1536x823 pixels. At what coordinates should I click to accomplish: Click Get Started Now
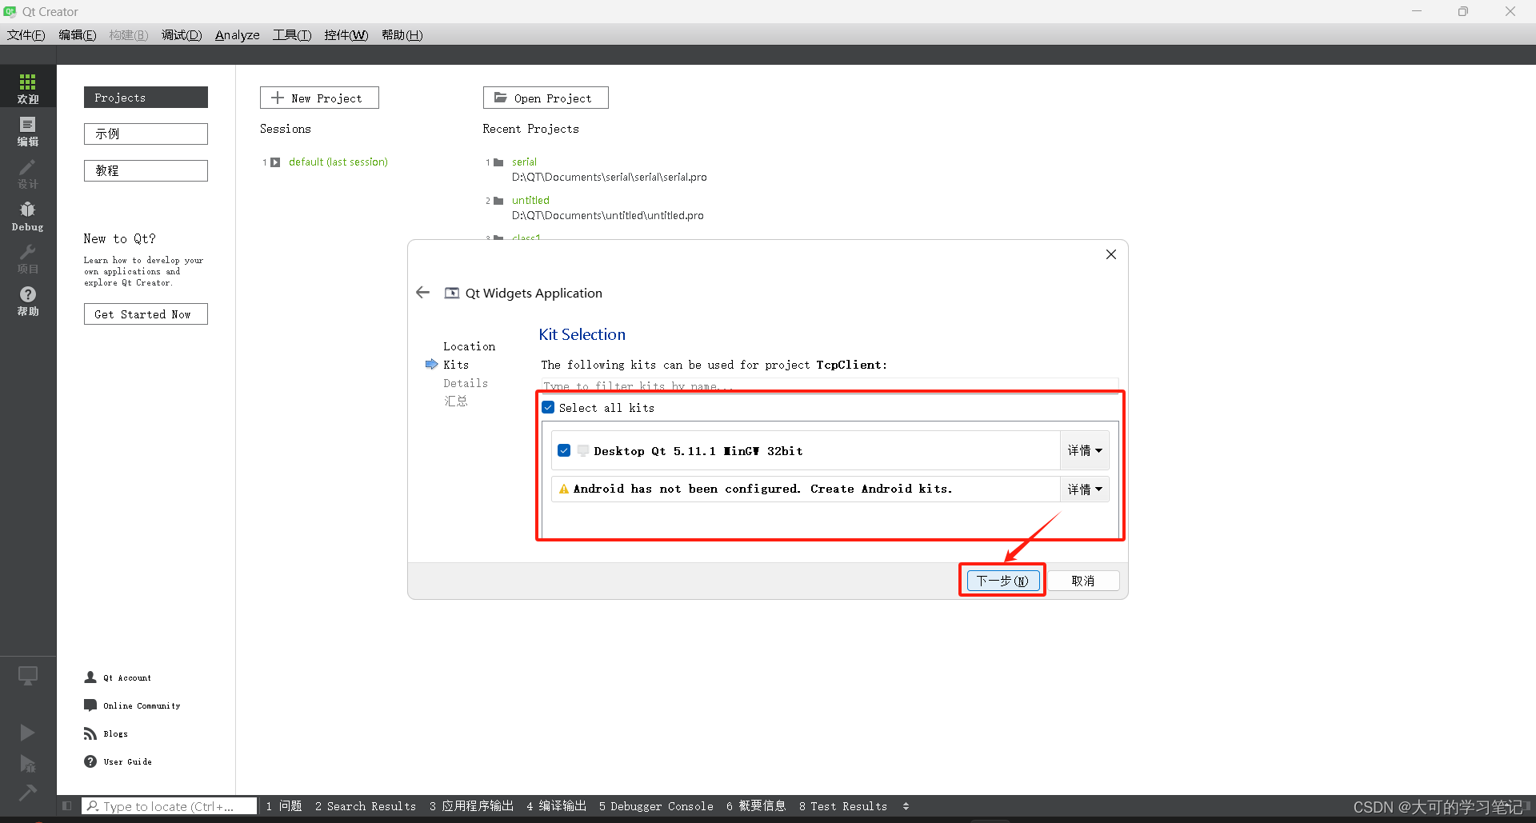[x=146, y=314]
